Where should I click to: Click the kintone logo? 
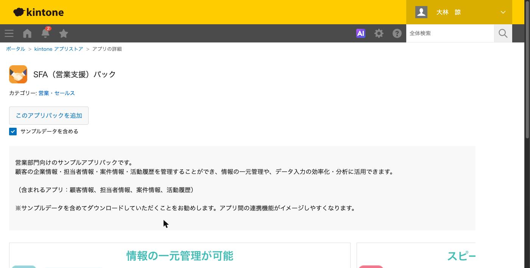tap(38, 12)
